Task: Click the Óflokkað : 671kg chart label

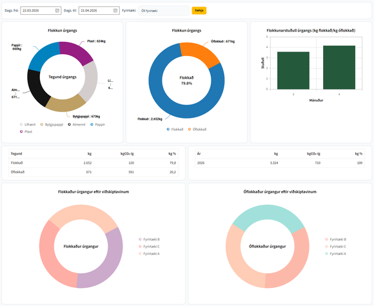Action: tap(222, 41)
